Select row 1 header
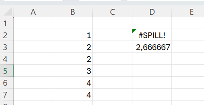This screenshot has height=105, width=204. [6, 23]
